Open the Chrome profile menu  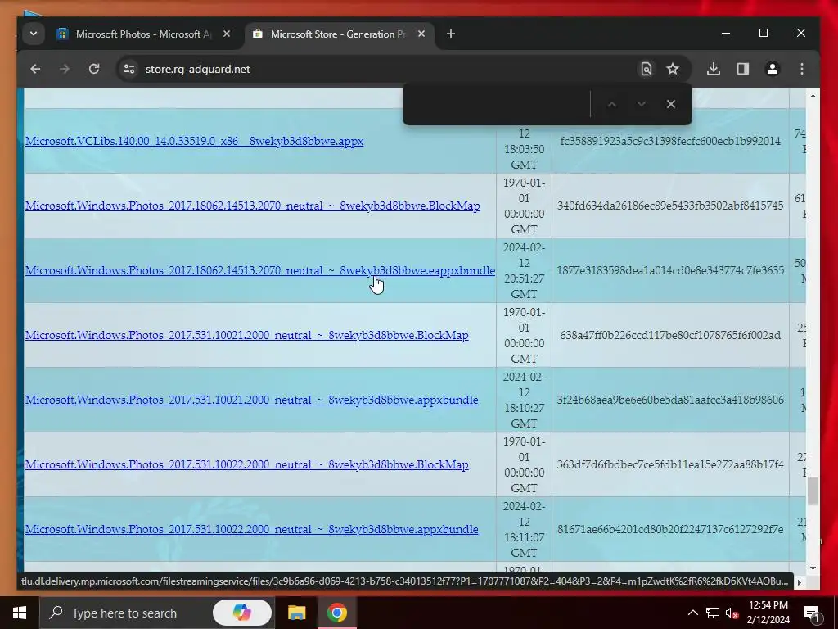(773, 69)
